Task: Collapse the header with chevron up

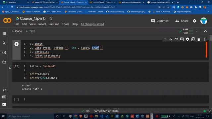Action: point(205,31)
